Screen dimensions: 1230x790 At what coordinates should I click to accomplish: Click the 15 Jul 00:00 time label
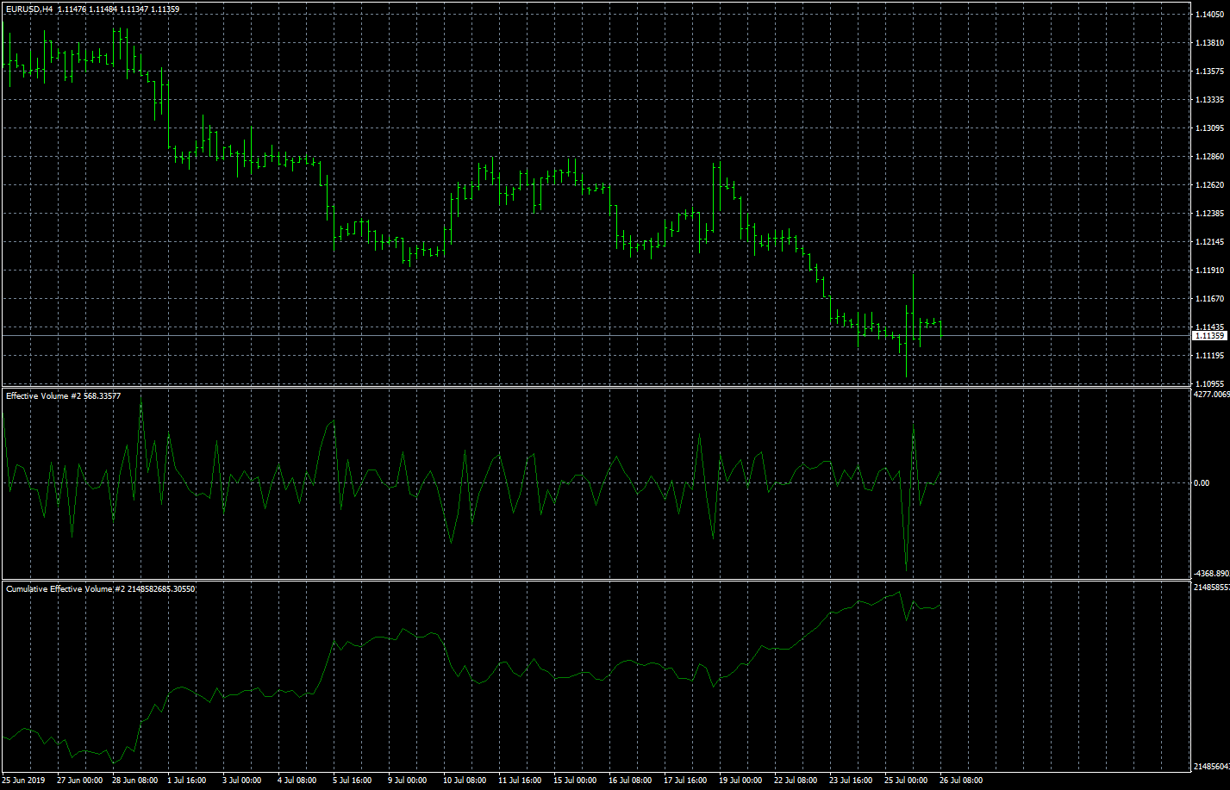coord(575,781)
